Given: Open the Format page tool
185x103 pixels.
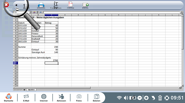Looking at the screenshot, I should (70, 5).
